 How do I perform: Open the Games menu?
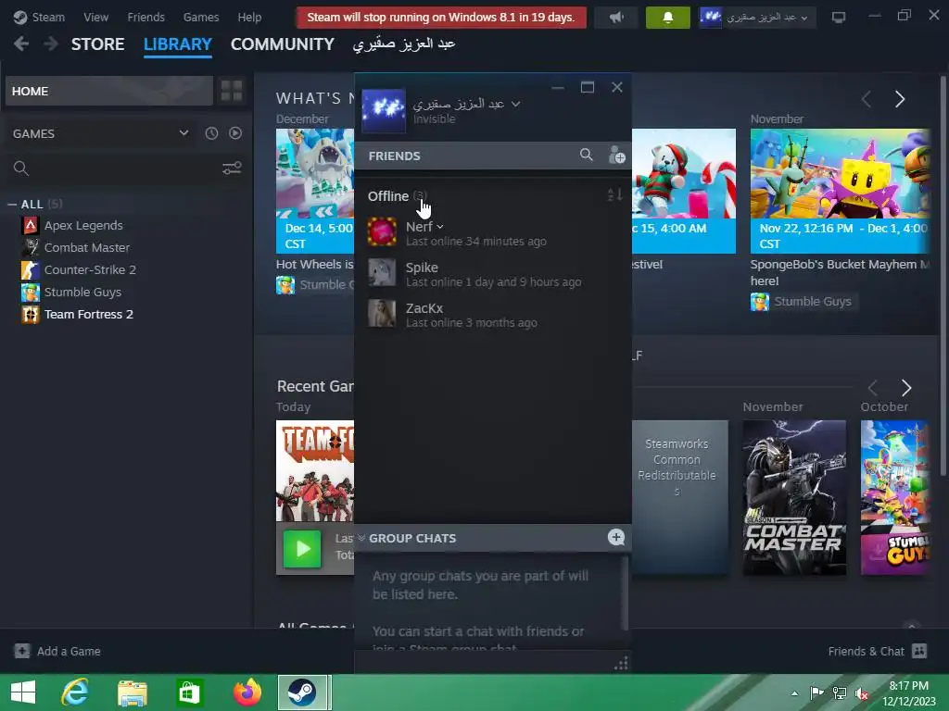pyautogui.click(x=201, y=17)
